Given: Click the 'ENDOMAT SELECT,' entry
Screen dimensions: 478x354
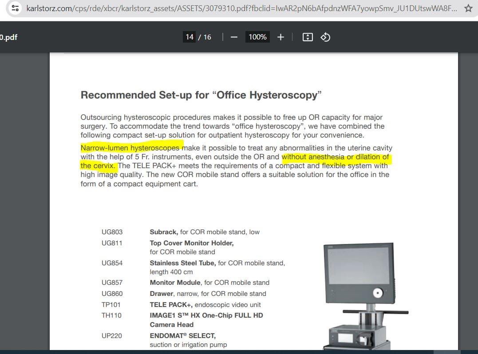Looking at the screenshot, I should [x=182, y=336].
